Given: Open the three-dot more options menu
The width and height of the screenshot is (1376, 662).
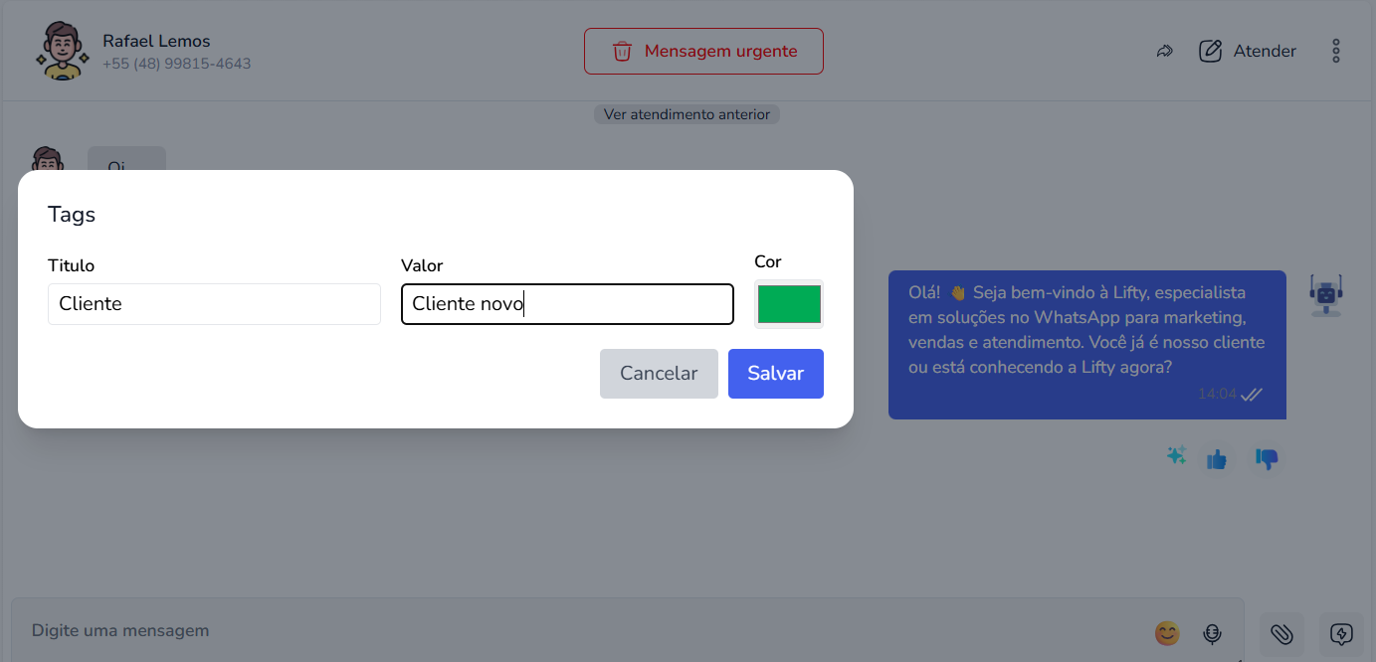Looking at the screenshot, I should pos(1336,51).
